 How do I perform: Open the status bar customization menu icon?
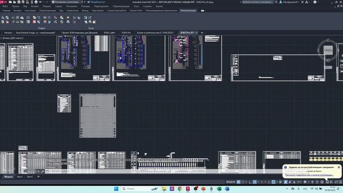[x=341, y=182]
